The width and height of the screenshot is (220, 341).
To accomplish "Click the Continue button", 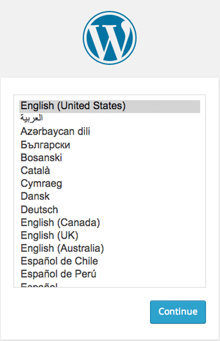I will click(x=178, y=312).
